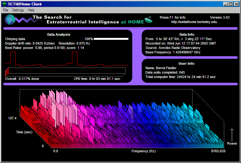Click "Source: Arecibo Radio Observatory" text
This screenshot has width=241, height=163.
[173, 48]
